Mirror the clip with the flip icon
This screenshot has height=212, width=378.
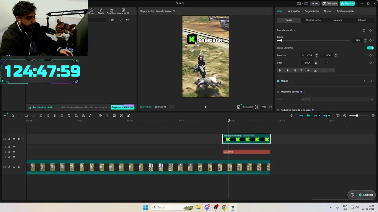click(x=83, y=116)
